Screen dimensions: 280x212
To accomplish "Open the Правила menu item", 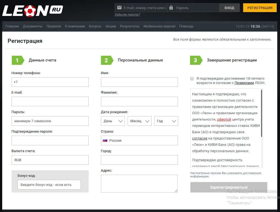I will [54, 26].
